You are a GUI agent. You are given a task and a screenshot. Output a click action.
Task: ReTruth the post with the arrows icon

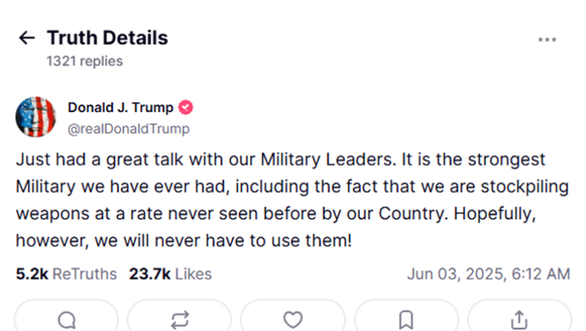click(x=180, y=320)
